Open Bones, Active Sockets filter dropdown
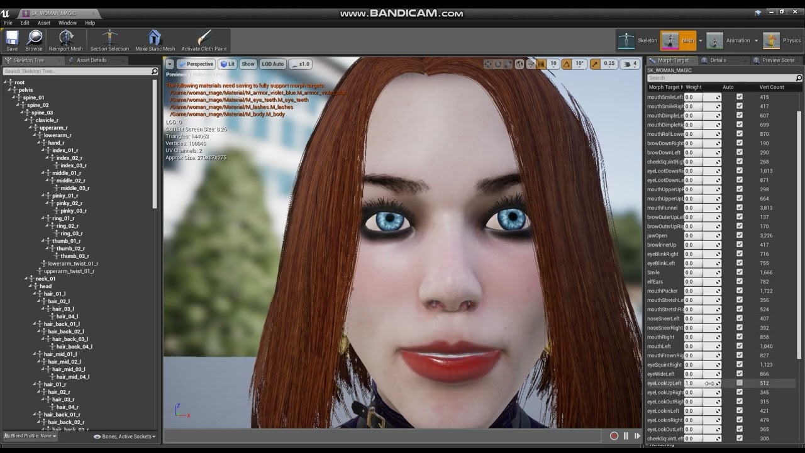 [x=125, y=436]
